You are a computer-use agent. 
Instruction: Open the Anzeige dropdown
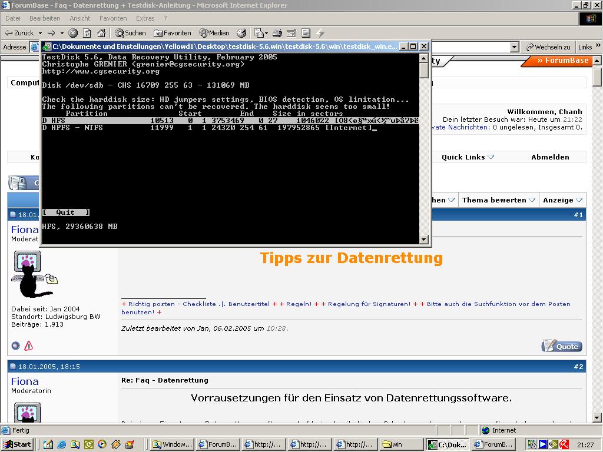[x=562, y=200]
